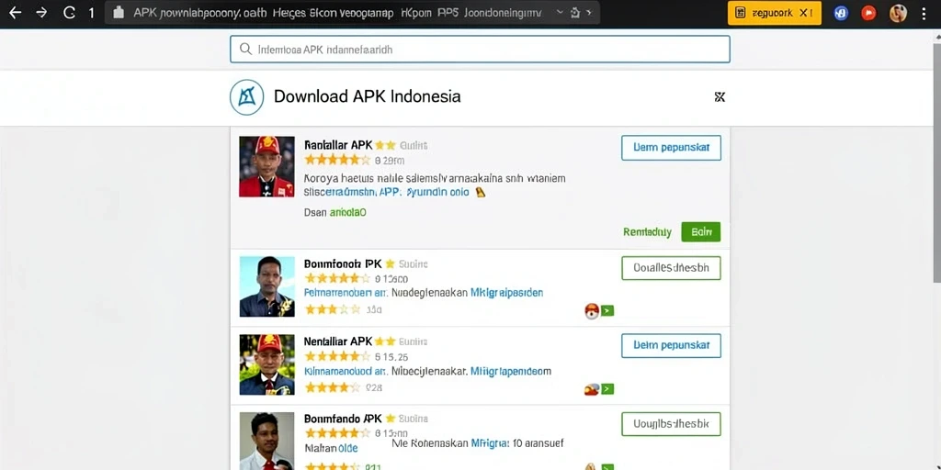This screenshot has height=470, width=941.
Task: Click the 'Dsan anioda0' text
Action: tap(334, 212)
